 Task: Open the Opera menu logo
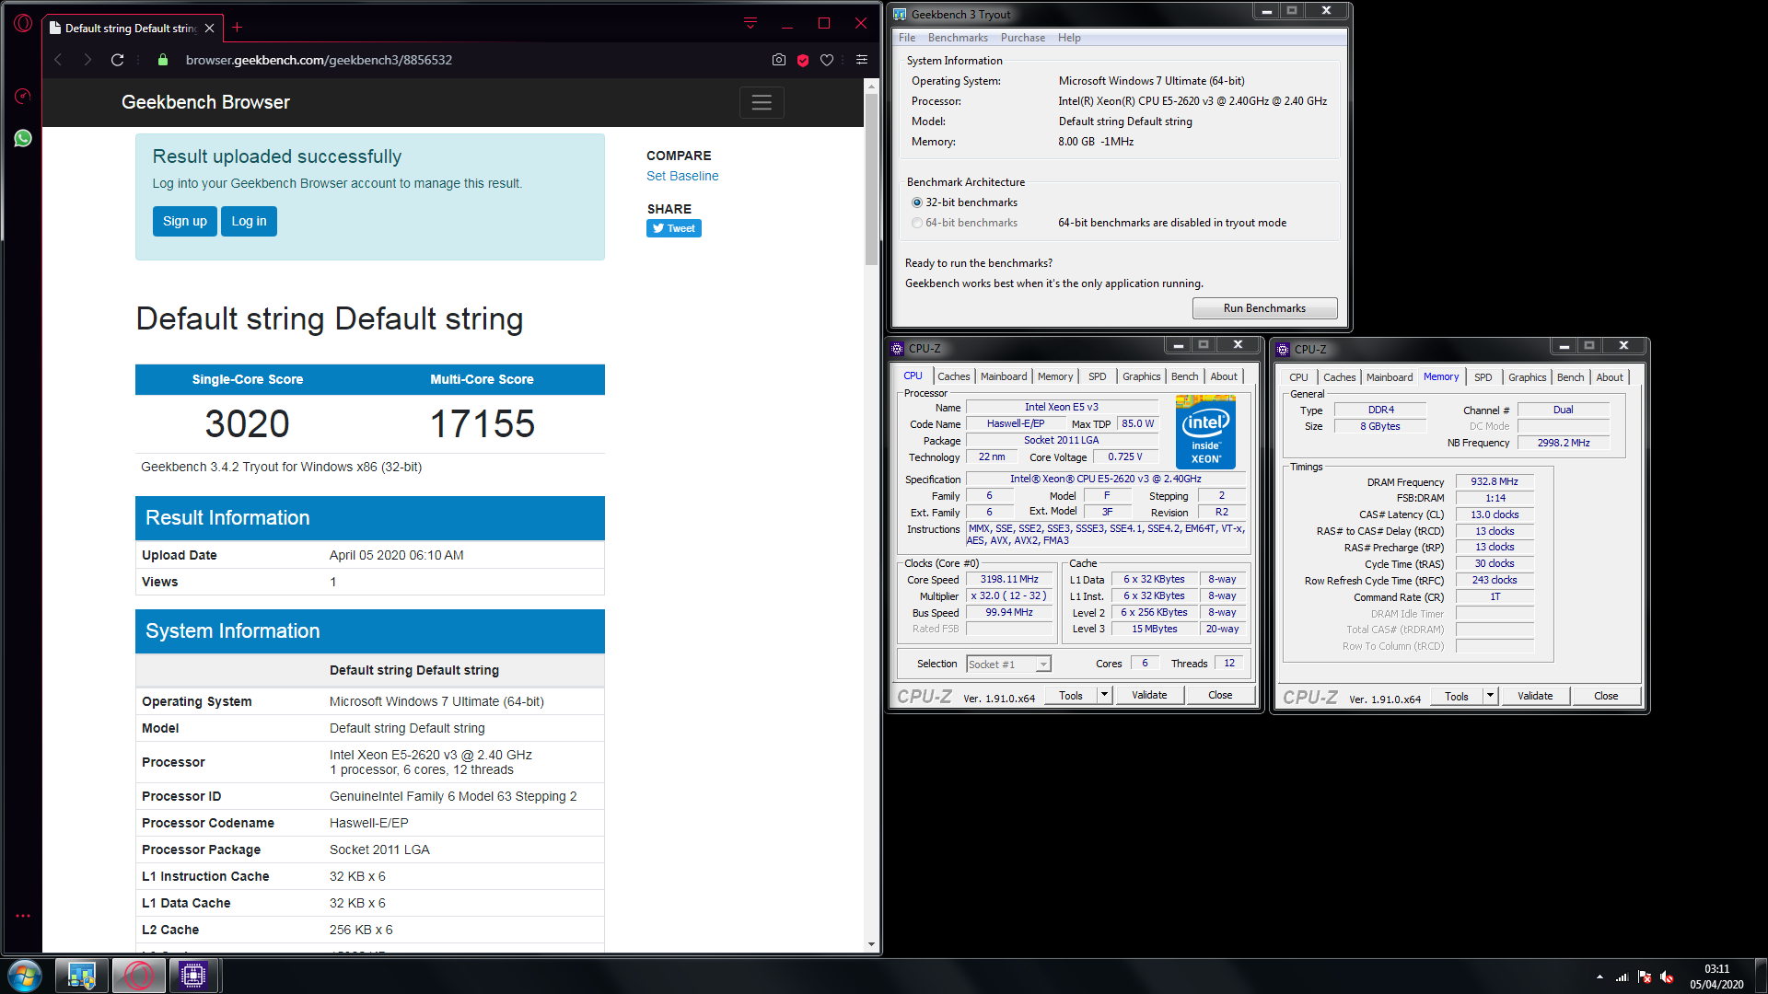23,24
